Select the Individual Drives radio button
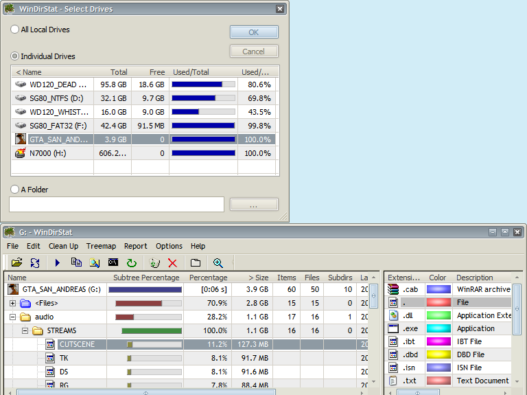This screenshot has width=527, height=395. point(15,56)
